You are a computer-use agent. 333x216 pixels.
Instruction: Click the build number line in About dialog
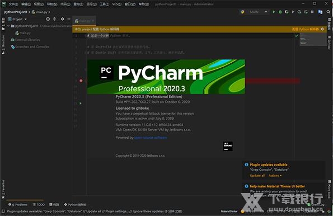[152, 102]
